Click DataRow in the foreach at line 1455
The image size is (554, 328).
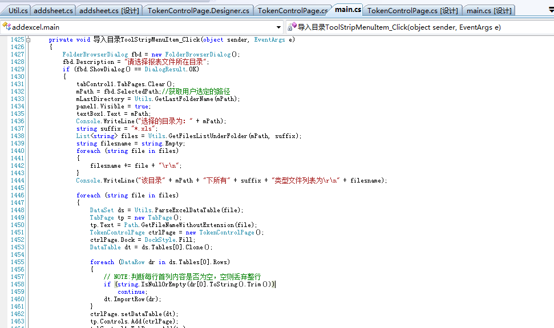[133, 262]
